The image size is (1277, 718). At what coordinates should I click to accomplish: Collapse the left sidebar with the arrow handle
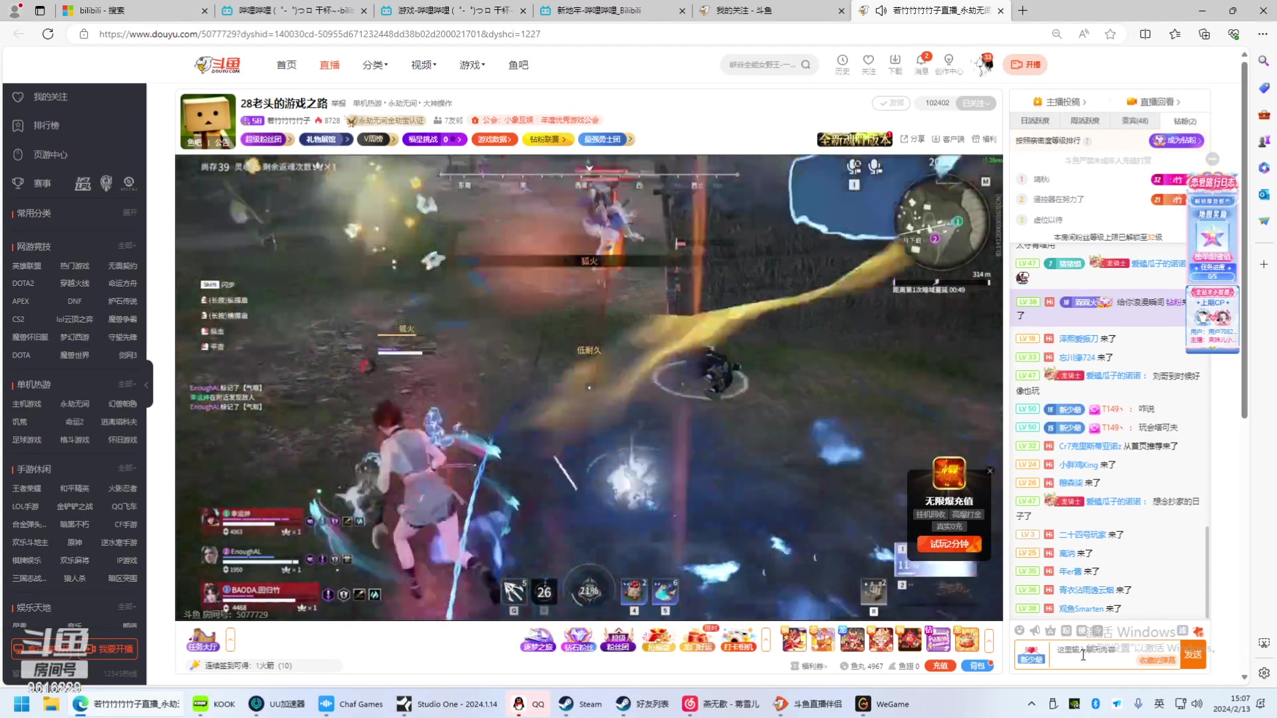coord(147,384)
